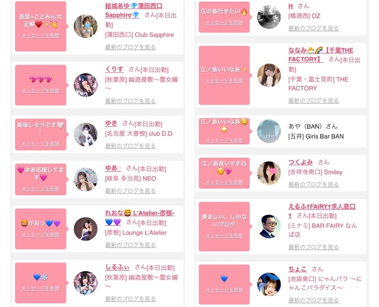This screenshot has width=379, height=307.
Task: Open H profile name link
Action: [x=291, y=6]
